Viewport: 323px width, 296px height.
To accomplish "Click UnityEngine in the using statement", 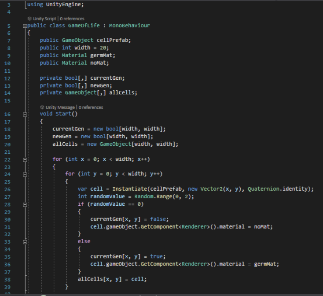I will [63, 4].
